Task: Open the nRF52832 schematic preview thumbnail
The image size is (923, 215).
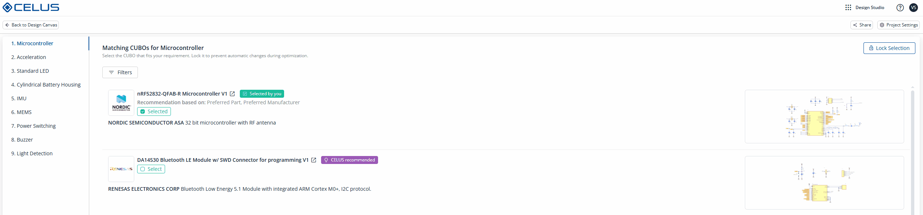Action: pos(824,117)
